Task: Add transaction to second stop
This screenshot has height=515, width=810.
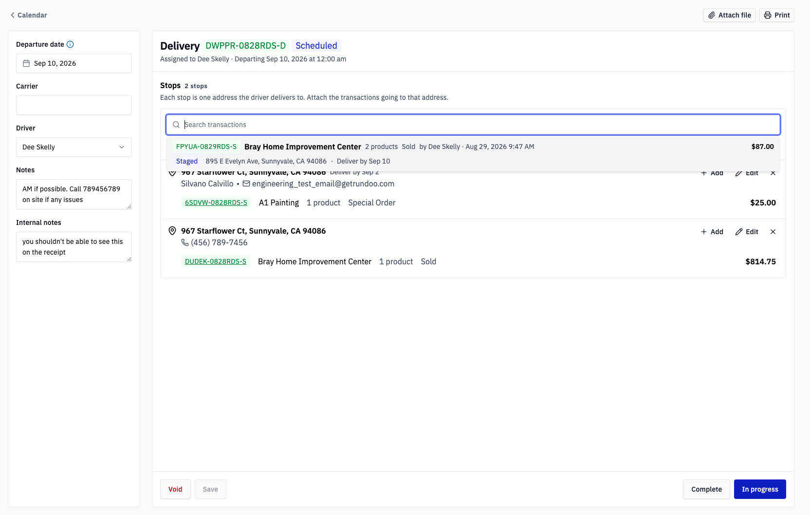Action: click(x=712, y=232)
